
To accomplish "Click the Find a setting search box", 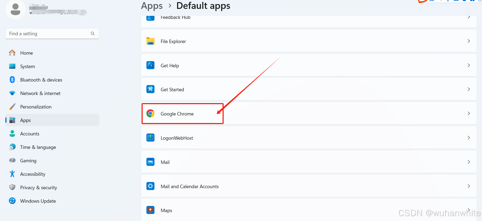I will pos(52,34).
